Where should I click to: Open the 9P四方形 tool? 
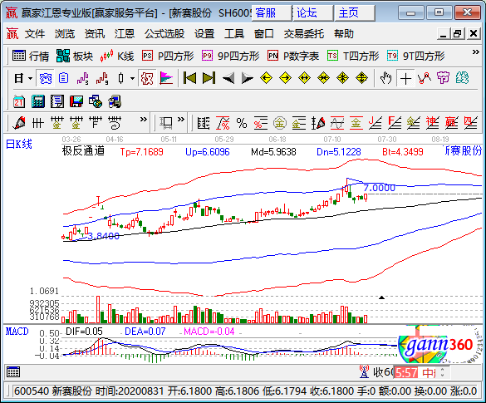[x=231, y=57]
